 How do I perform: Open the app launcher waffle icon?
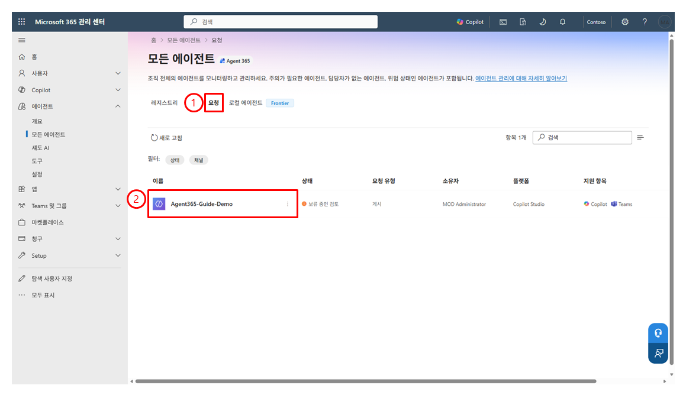point(21,21)
